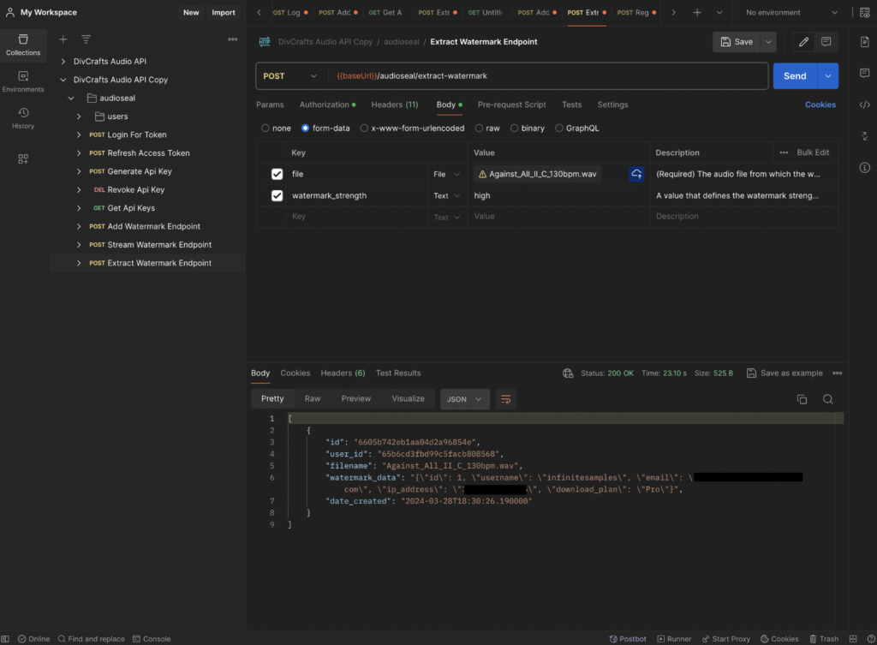Switch to the Authorization tab
This screenshot has height=645, width=877.
point(325,105)
